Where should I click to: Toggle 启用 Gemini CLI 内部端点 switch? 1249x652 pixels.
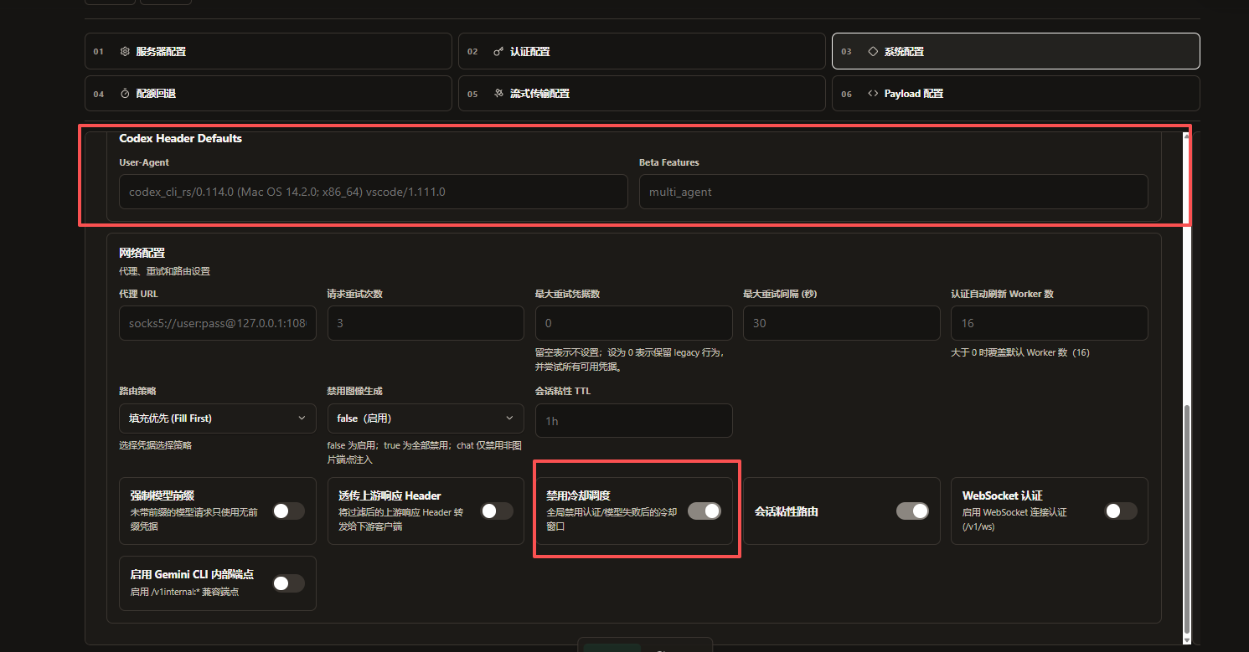(x=288, y=583)
